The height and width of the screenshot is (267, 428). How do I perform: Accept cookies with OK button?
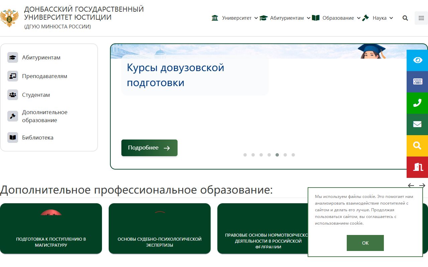pos(365,243)
